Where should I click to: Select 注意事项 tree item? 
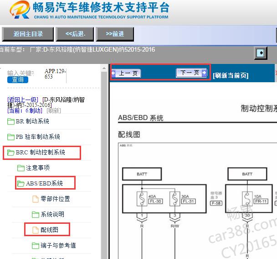tap(38, 168)
